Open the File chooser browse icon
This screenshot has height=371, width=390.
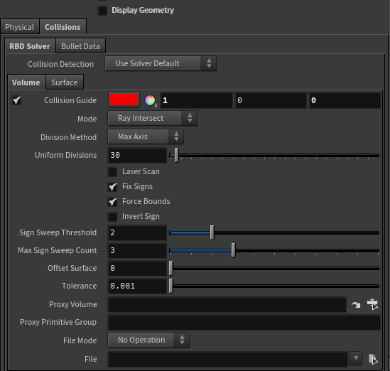pyautogui.click(x=372, y=359)
